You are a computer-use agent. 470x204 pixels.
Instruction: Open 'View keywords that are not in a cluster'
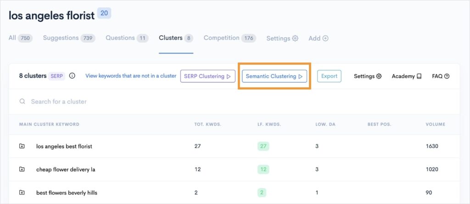[x=131, y=76]
